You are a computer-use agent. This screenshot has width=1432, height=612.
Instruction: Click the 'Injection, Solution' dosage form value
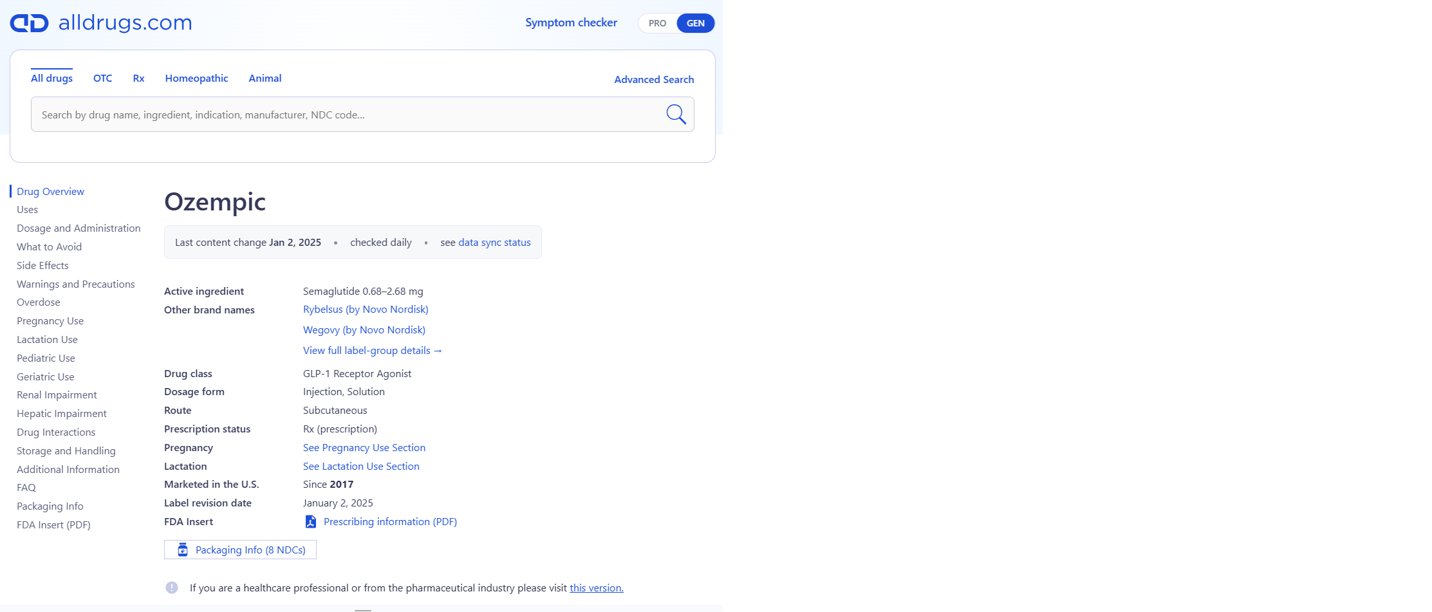[x=344, y=392]
